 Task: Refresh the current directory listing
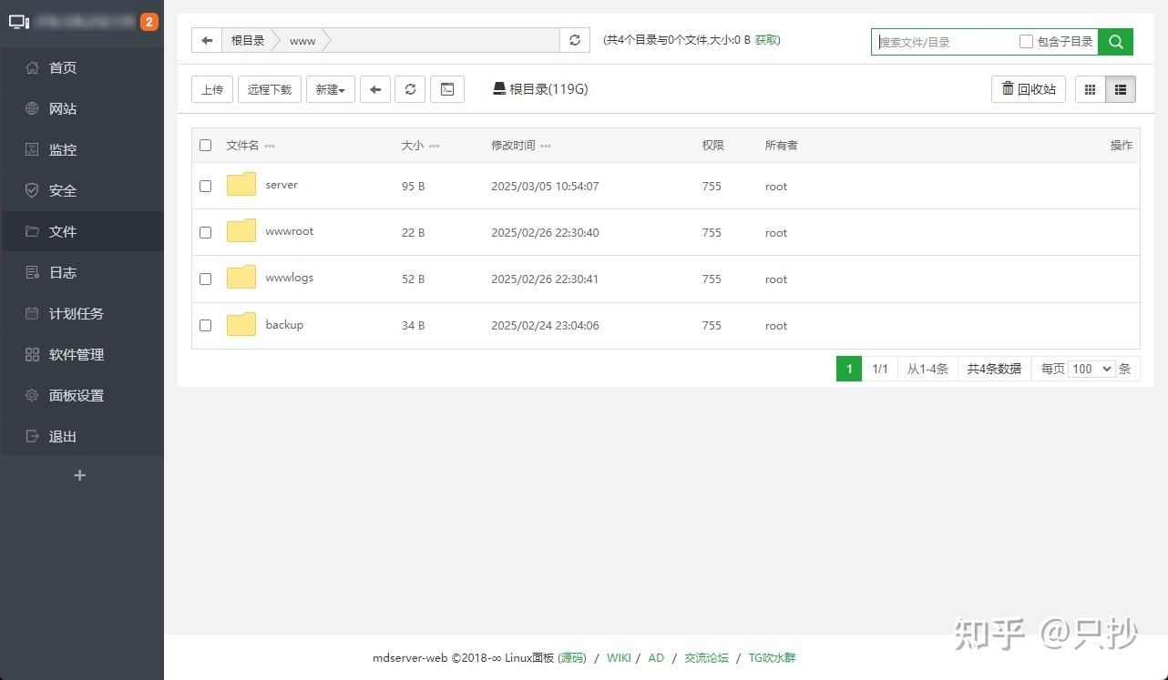point(410,89)
